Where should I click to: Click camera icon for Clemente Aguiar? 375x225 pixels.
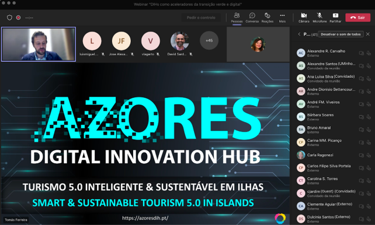(x=362, y=206)
